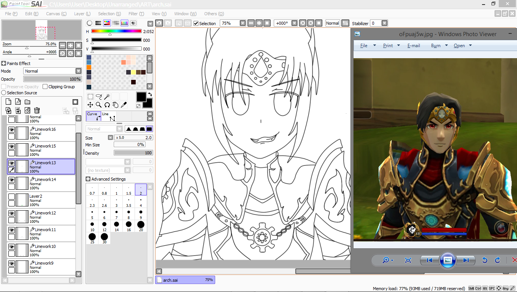Open the Filter menu

coord(136,14)
